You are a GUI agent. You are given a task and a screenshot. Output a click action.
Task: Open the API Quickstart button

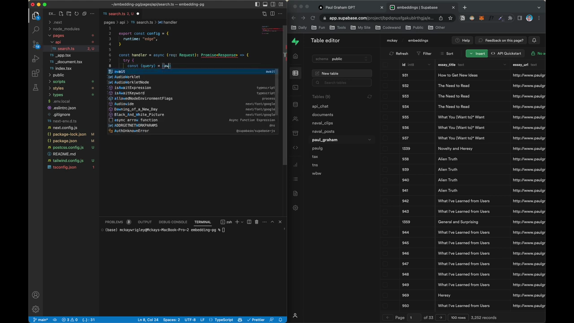[x=506, y=53]
